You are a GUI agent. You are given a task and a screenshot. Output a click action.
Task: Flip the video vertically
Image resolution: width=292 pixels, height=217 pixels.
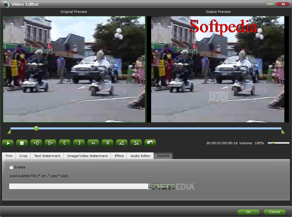coord(108,143)
